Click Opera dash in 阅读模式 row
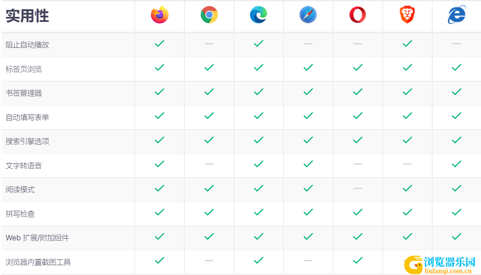481x275 pixels. coord(358,188)
